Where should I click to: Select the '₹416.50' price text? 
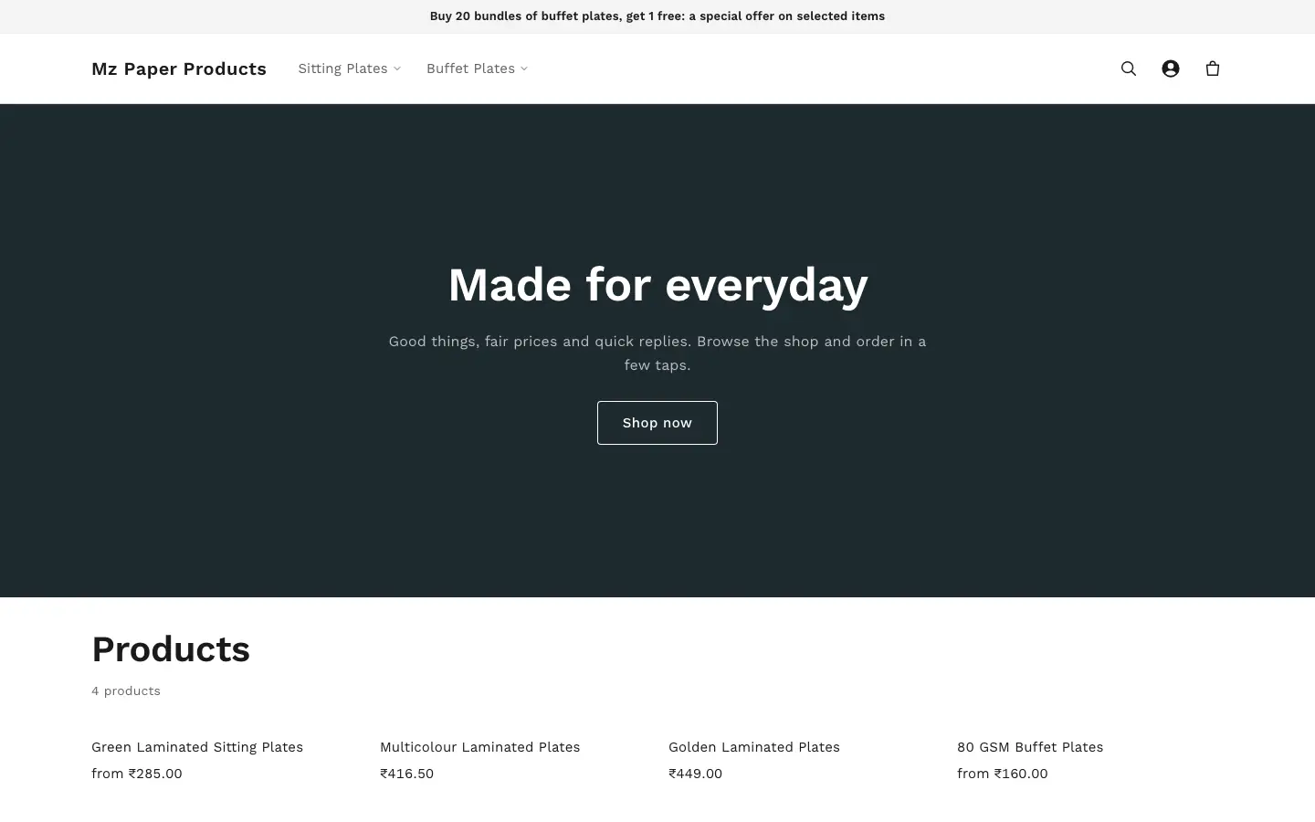pos(406,774)
